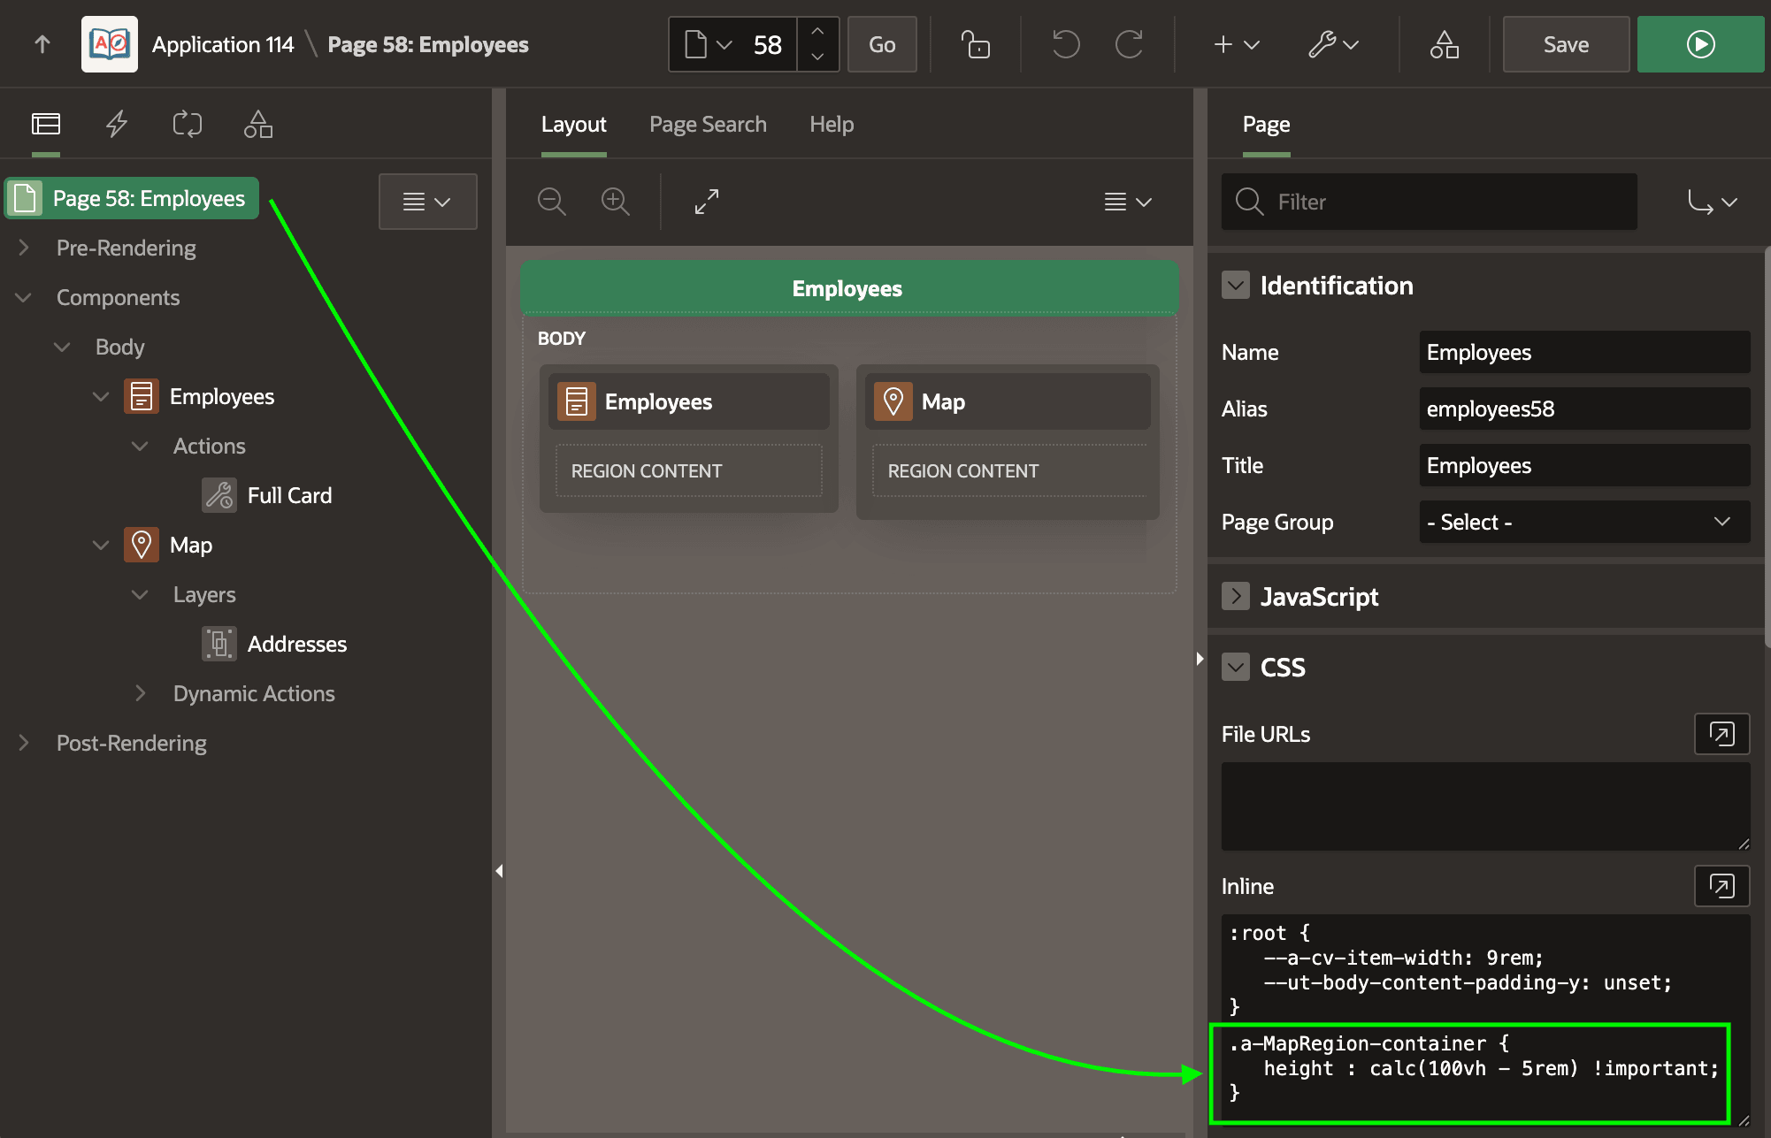Zoom in the layout view
Image resolution: width=1771 pixels, height=1138 pixels.
pyautogui.click(x=615, y=202)
